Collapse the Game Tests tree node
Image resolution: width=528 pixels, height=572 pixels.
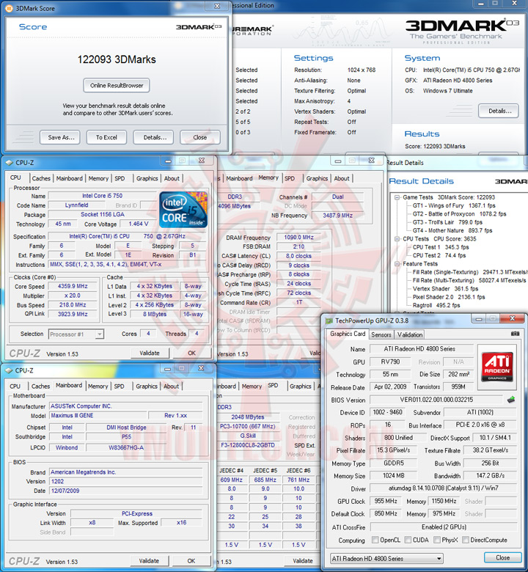[397, 197]
